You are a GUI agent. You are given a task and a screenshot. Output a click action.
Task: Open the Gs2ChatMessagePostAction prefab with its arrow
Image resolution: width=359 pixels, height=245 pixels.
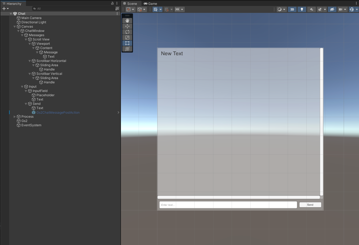(x=118, y=113)
